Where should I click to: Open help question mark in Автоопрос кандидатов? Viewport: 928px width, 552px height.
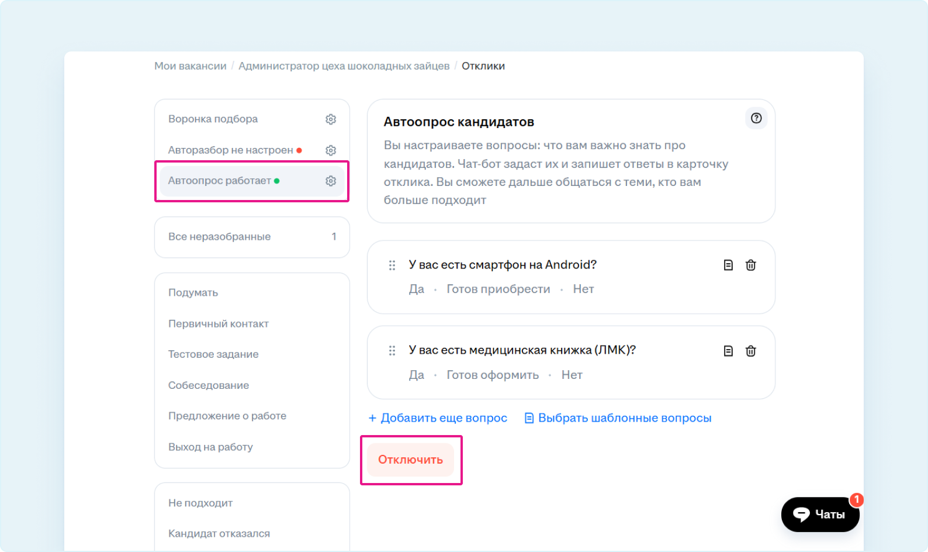pos(756,118)
